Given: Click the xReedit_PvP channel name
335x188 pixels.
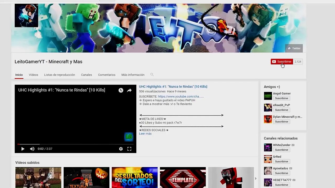Looking at the screenshot, I should [x=281, y=105].
